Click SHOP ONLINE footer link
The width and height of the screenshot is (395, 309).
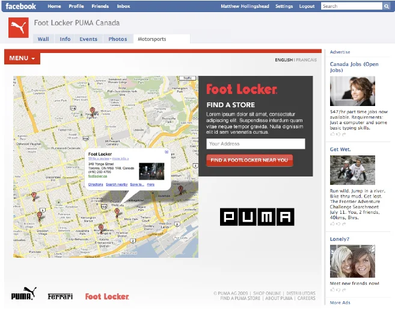click(267, 293)
